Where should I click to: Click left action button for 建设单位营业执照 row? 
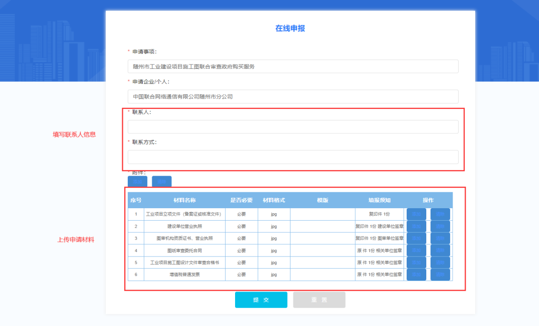click(416, 226)
